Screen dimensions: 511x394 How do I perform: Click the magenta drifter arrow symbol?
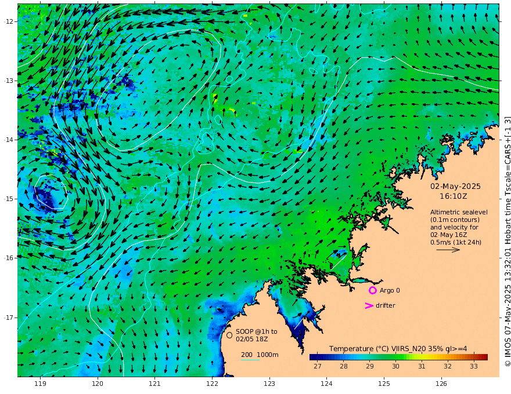click(x=369, y=305)
